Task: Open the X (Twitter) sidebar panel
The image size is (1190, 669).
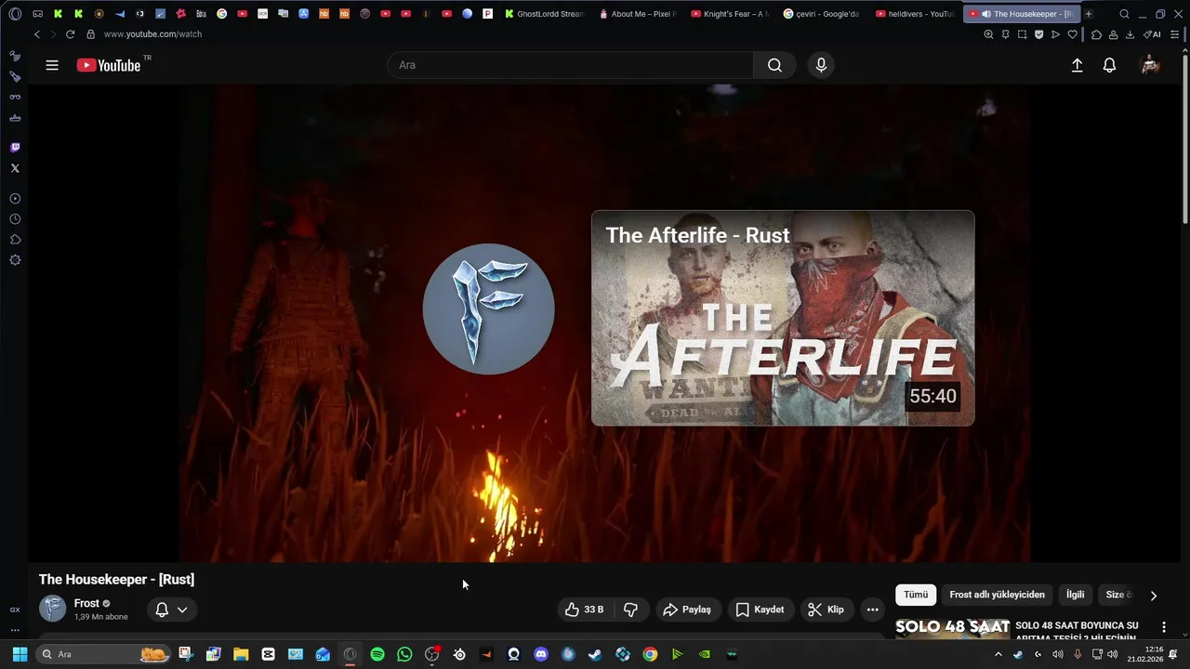Action: 15,168
